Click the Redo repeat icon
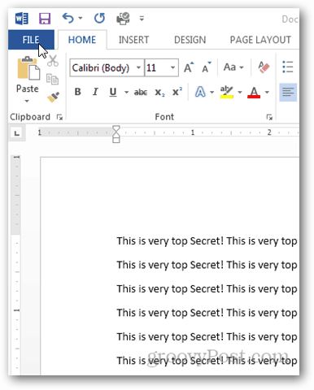This screenshot has width=314, height=390. (99, 19)
